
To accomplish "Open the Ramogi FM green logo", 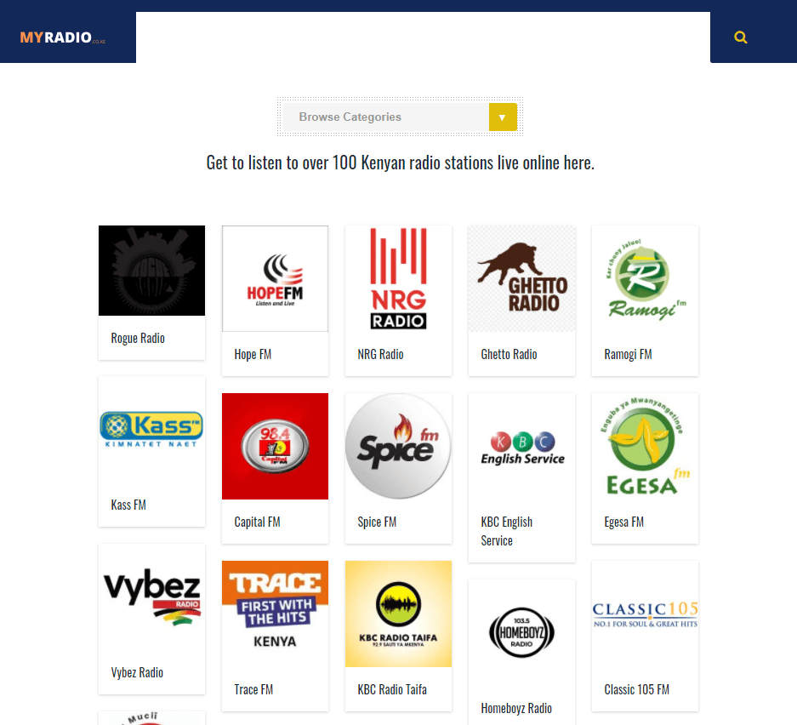I will tap(645, 278).
